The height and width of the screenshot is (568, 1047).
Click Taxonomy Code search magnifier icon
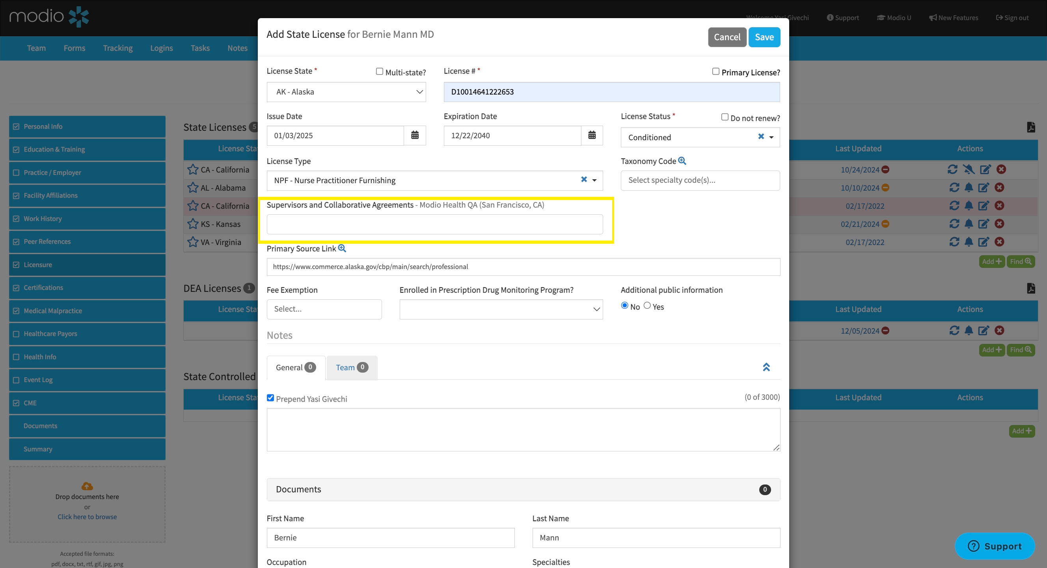[x=682, y=161]
